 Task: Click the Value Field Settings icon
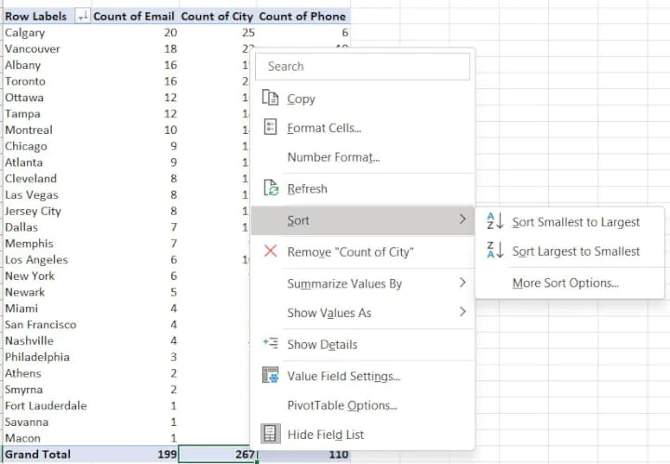tap(270, 376)
